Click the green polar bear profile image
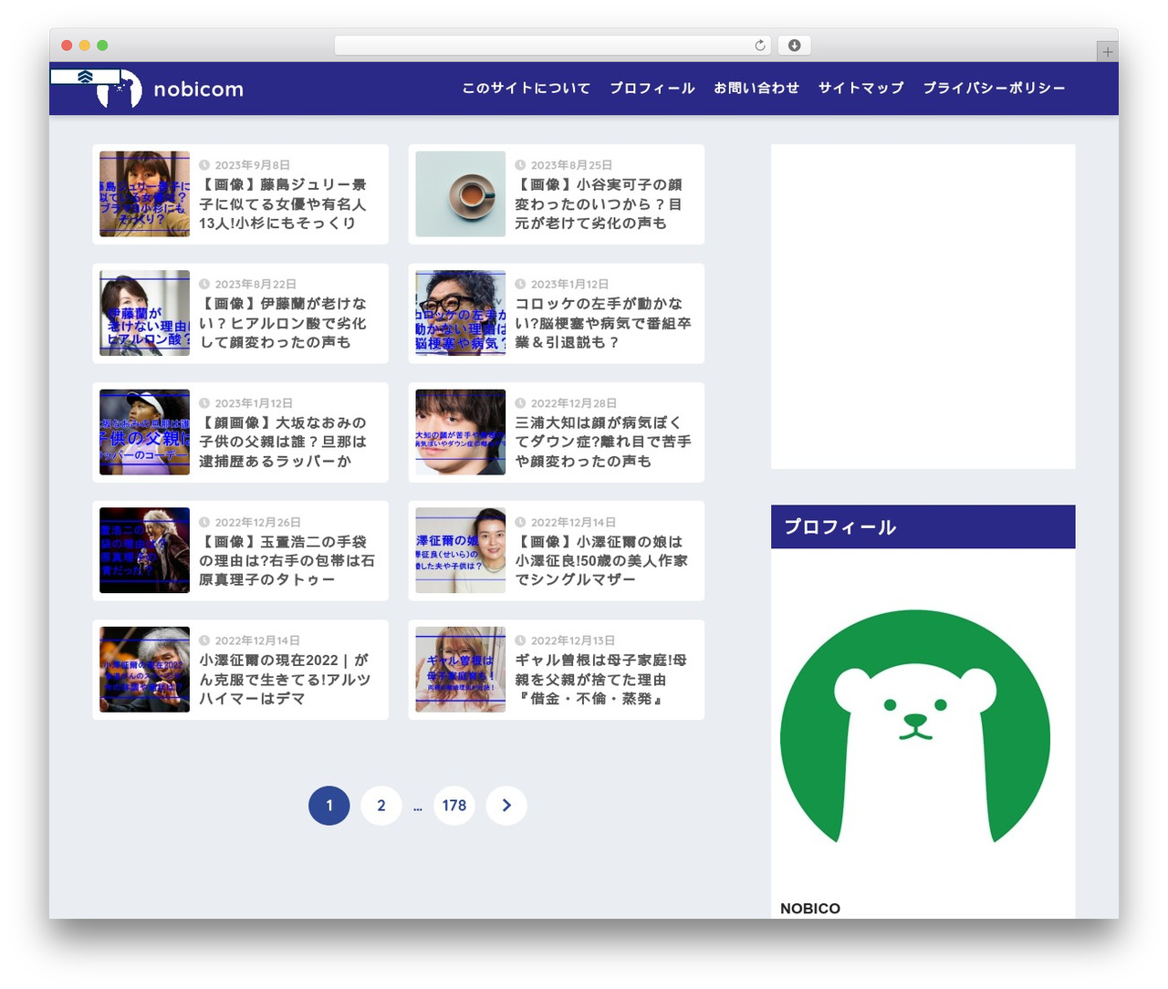Viewport: 1168px width, 989px height. (x=915, y=727)
